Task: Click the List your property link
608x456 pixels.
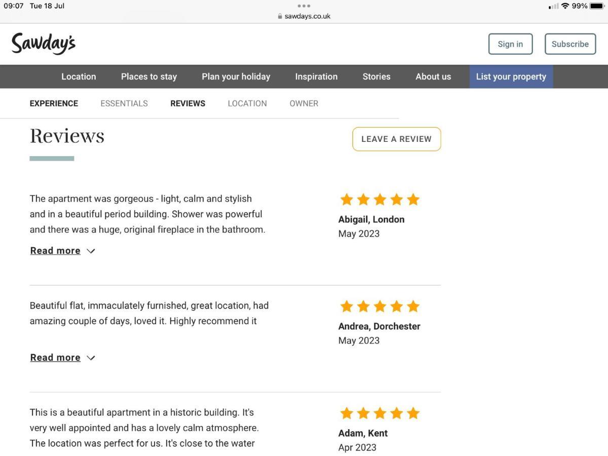Action: [x=511, y=77]
